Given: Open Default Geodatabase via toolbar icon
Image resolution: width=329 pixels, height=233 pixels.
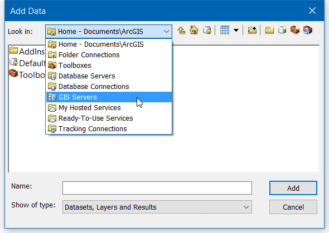Looking at the screenshot, I should click(207, 31).
